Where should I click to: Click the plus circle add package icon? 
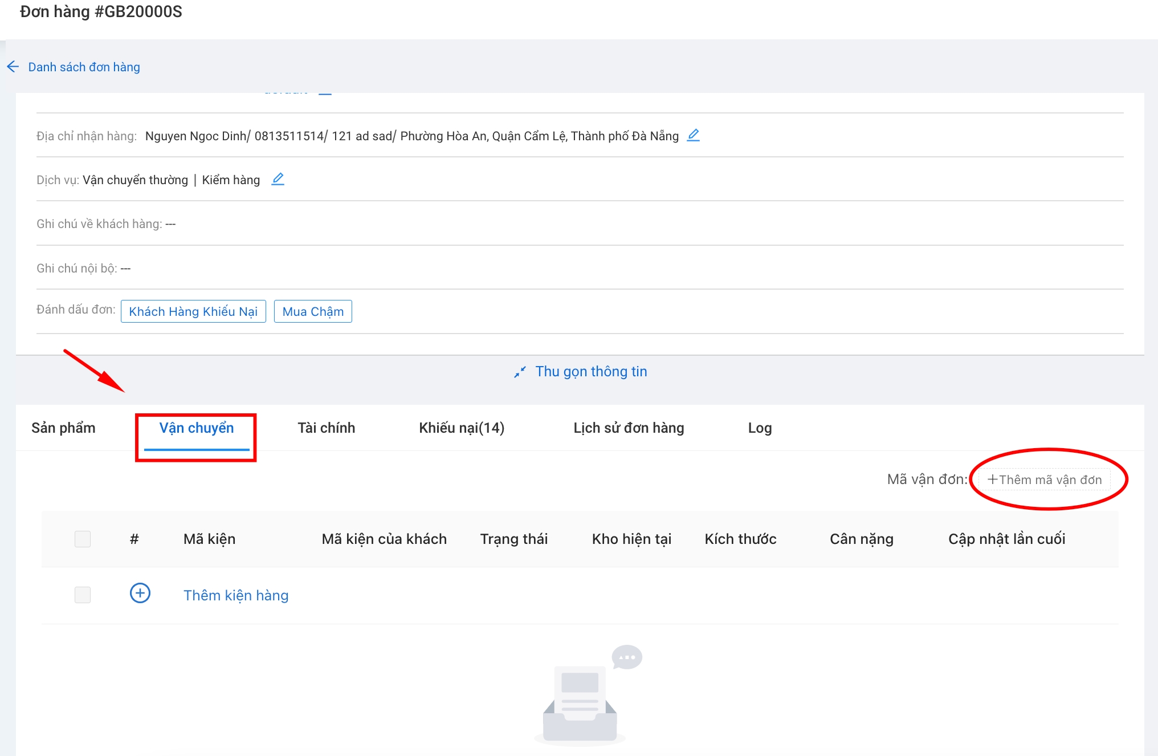[140, 594]
